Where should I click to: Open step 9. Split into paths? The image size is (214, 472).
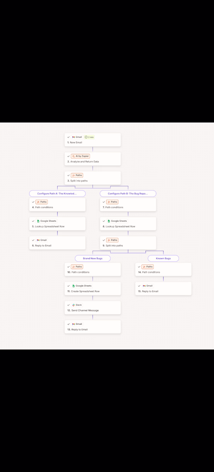[128, 243]
